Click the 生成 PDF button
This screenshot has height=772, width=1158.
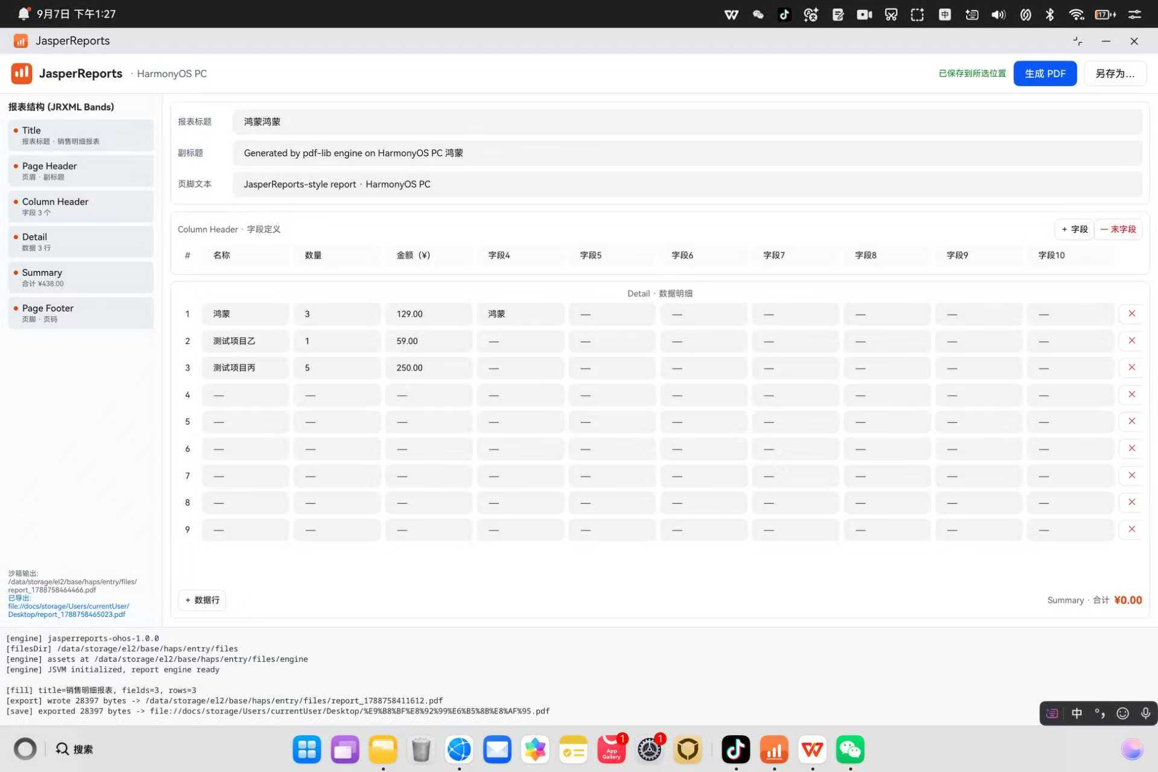tap(1045, 74)
